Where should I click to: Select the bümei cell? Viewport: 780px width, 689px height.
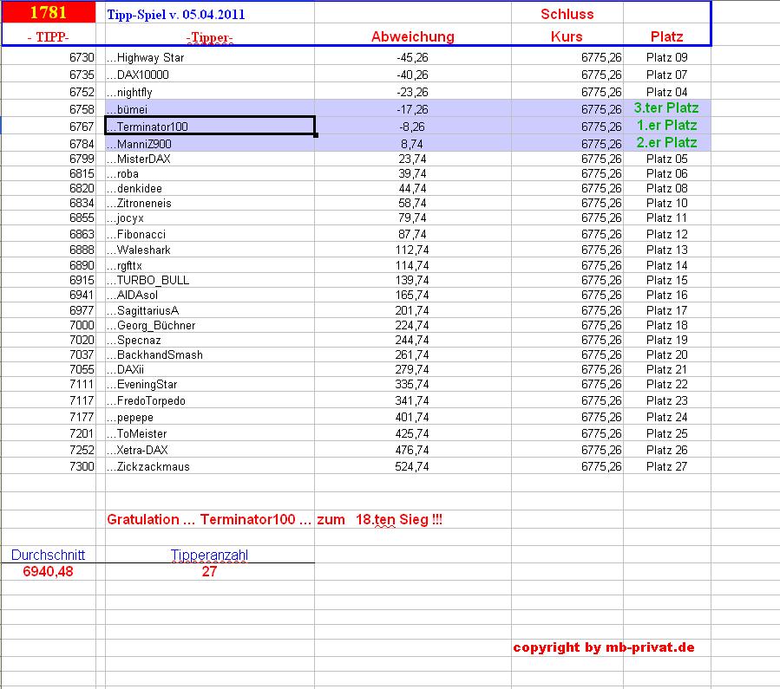pos(209,109)
